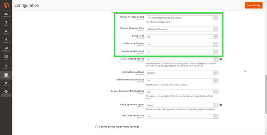Open Enable SSL verification dropdown
This screenshot has width=267, height=135.
(182, 44)
